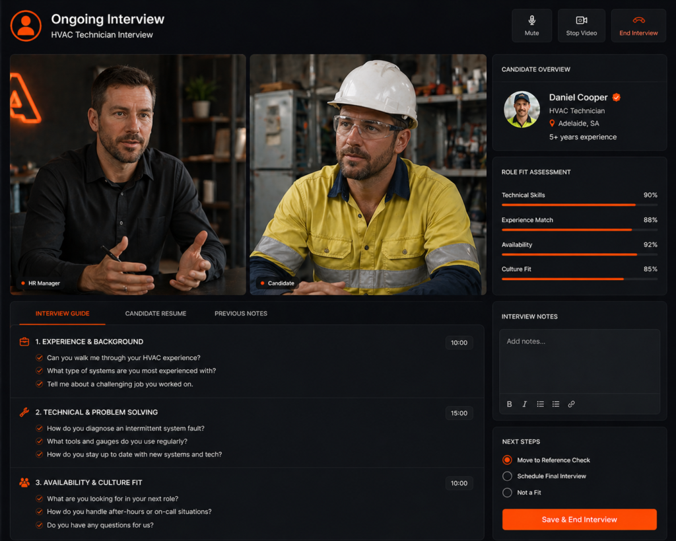Toggle bold formatting in interview notes

click(x=509, y=404)
